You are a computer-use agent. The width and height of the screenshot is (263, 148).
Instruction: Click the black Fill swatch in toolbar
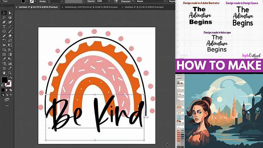(5, 80)
